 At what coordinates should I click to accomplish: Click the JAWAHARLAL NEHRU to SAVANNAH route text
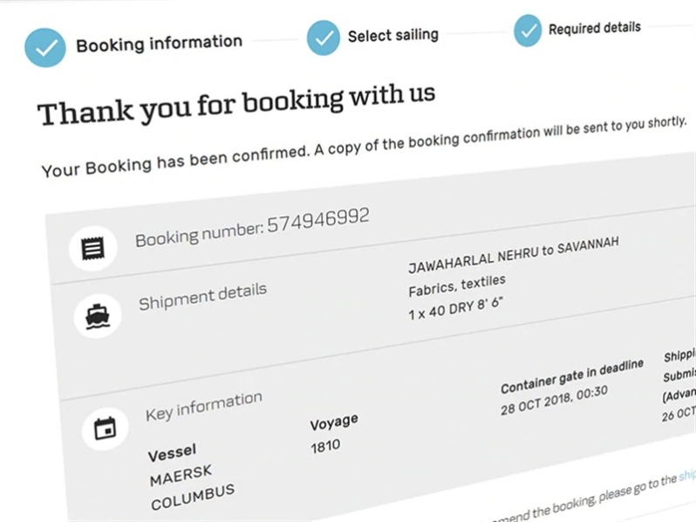(514, 255)
